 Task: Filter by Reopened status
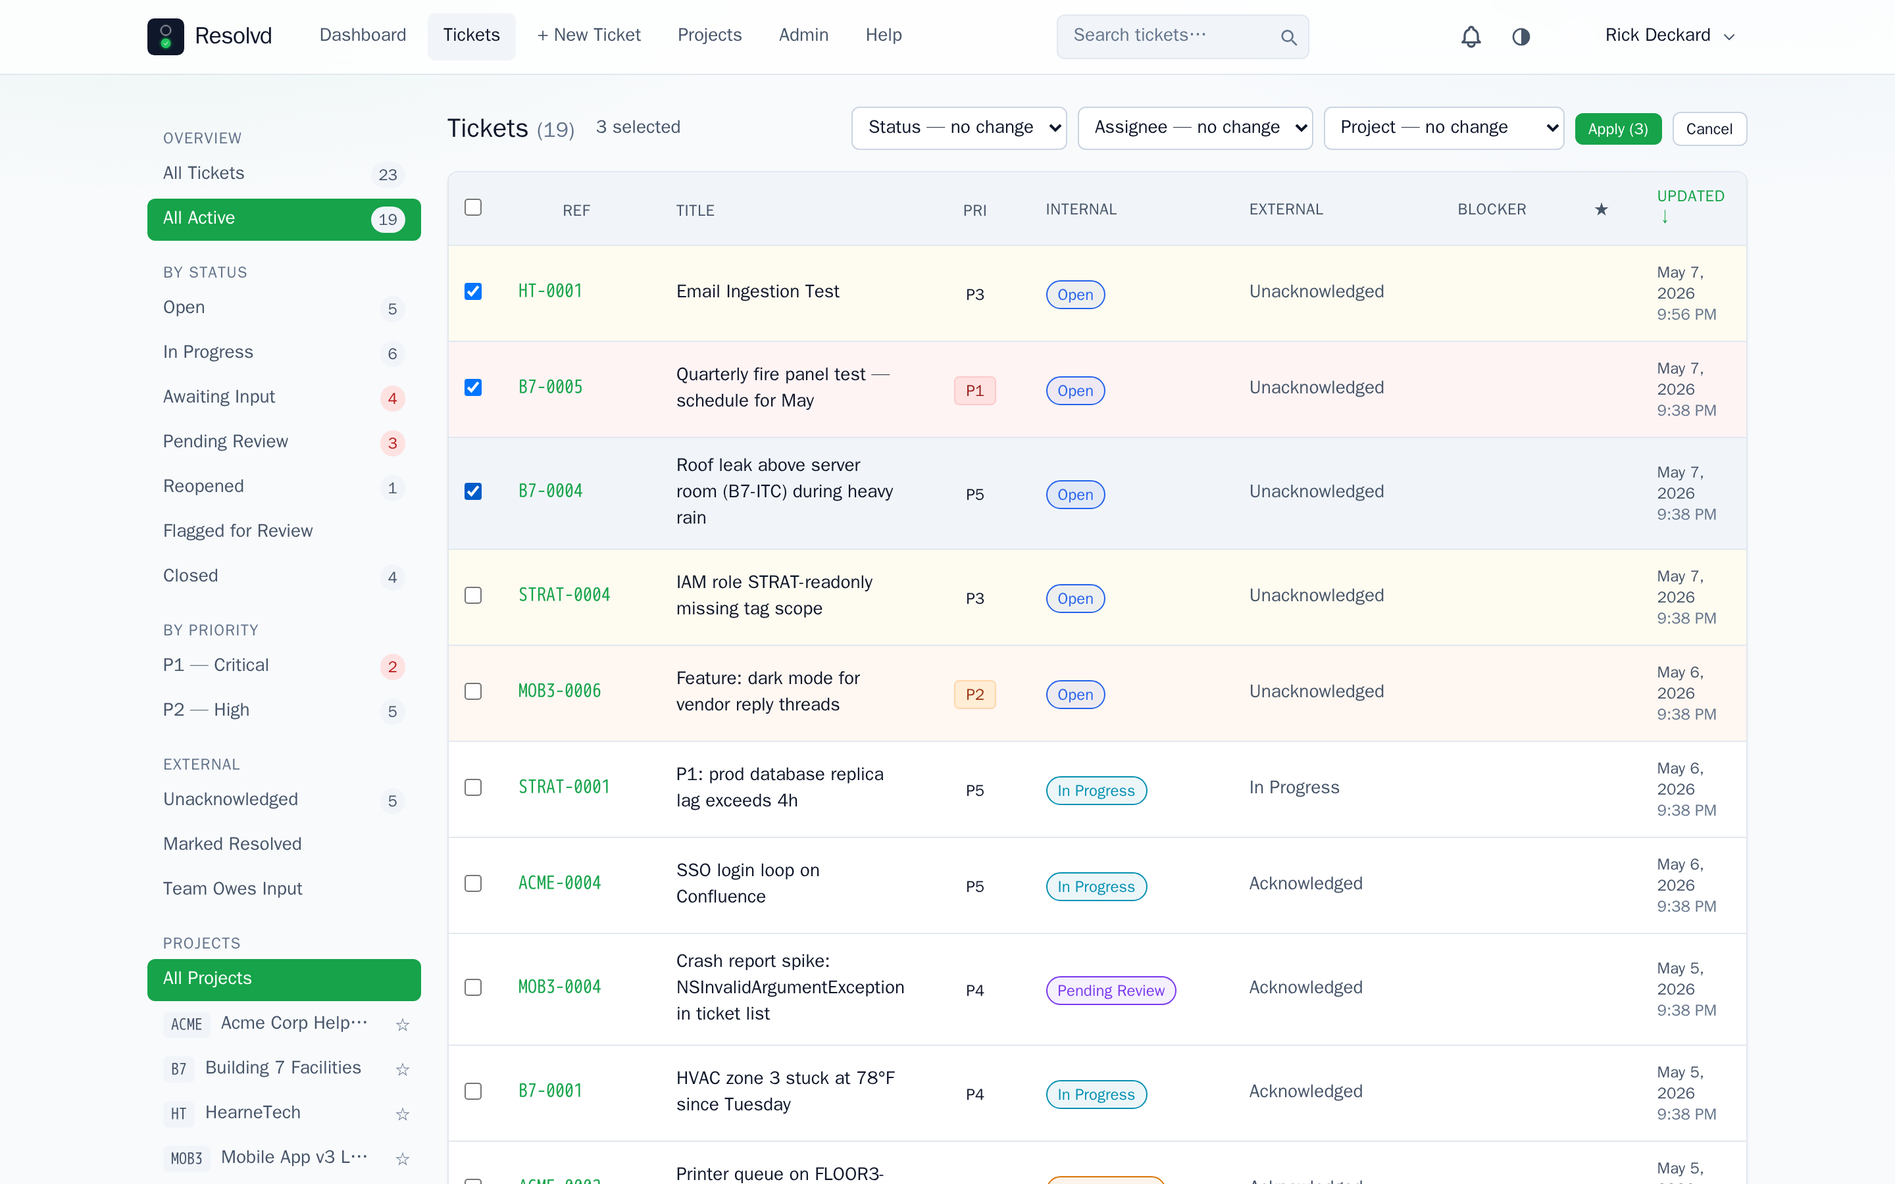284,487
